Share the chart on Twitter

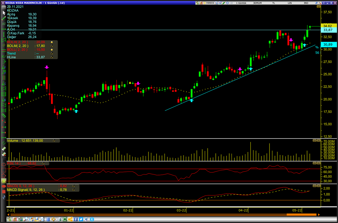(81, 219)
